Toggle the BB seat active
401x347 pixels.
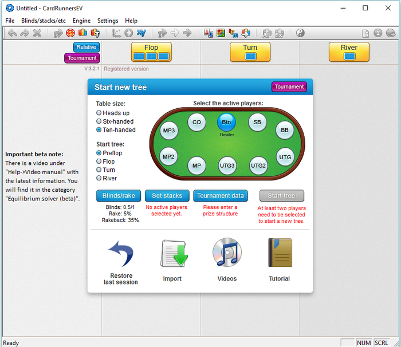tap(285, 130)
